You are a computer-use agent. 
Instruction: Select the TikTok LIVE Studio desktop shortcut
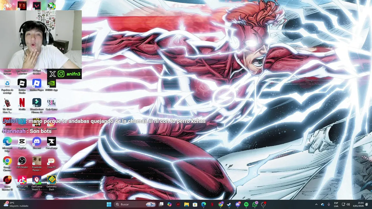[x=22, y=183]
